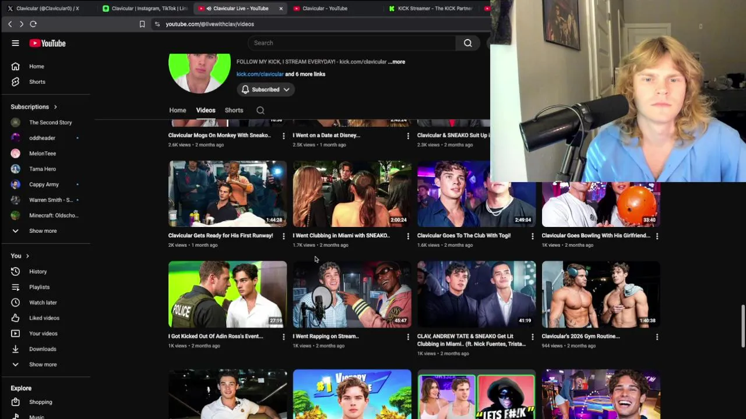Image resolution: width=746 pixels, height=419 pixels.
Task: Open the YouTube hamburger guide menu
Action: [x=16, y=43]
